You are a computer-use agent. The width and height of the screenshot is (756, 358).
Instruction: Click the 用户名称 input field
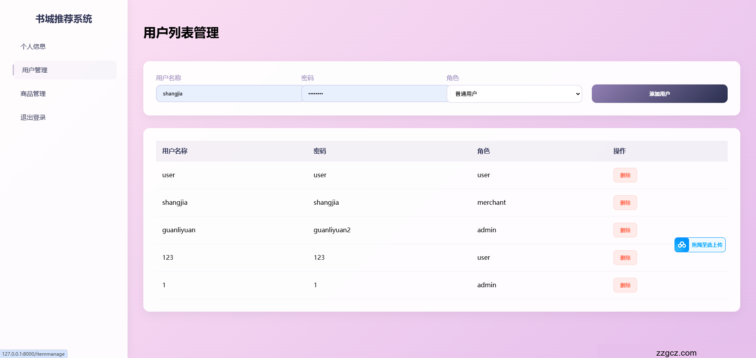pos(229,94)
